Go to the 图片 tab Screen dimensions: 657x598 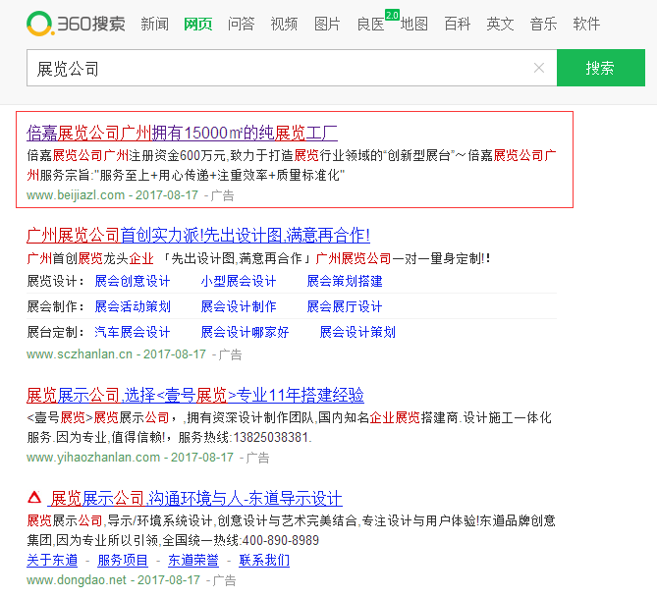(327, 24)
